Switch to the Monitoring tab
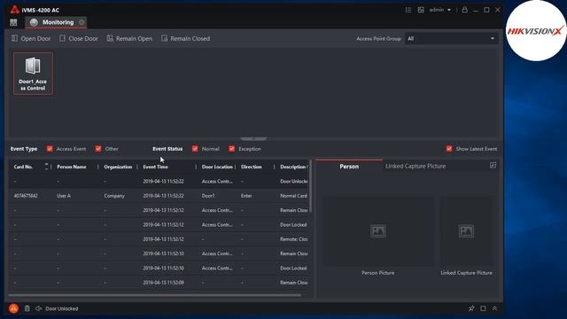This screenshot has width=567, height=319. coord(56,22)
